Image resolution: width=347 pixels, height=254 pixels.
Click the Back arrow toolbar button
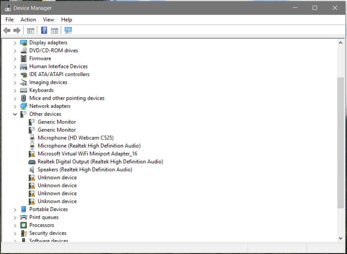tap(7, 30)
